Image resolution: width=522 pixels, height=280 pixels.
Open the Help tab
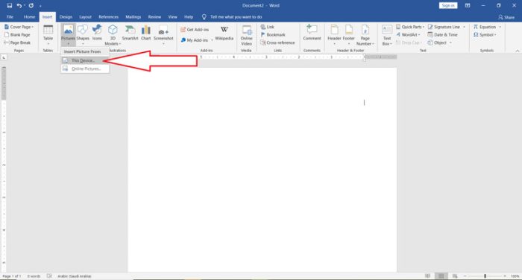click(x=189, y=16)
